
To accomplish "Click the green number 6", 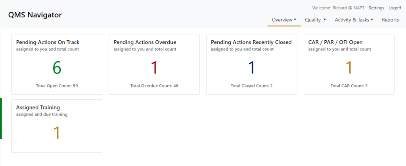I will (x=57, y=68).
